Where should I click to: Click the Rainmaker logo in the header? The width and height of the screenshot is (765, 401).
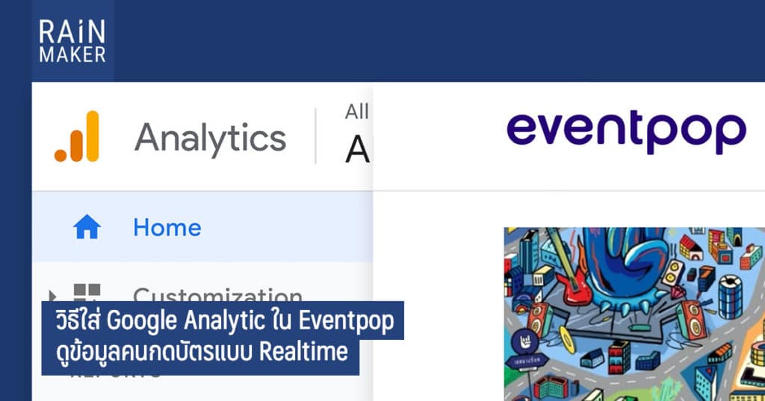click(72, 42)
